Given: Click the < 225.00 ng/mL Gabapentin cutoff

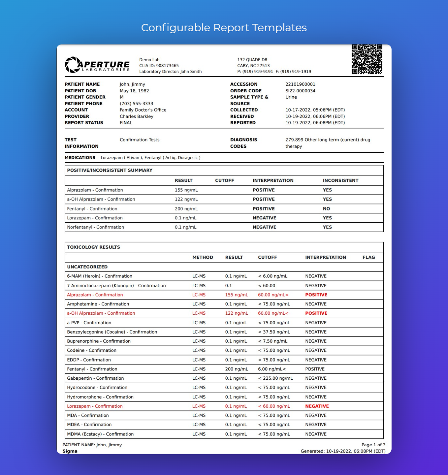Looking at the screenshot, I should pyautogui.click(x=275, y=378).
